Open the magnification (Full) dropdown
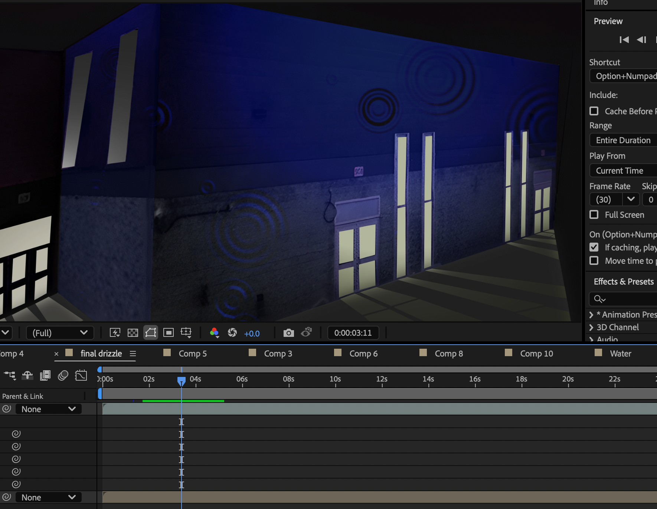Image resolution: width=657 pixels, height=509 pixels. (x=60, y=332)
